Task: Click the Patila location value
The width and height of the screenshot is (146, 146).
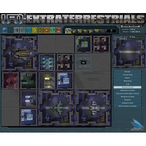Action: (x=133, y=29)
